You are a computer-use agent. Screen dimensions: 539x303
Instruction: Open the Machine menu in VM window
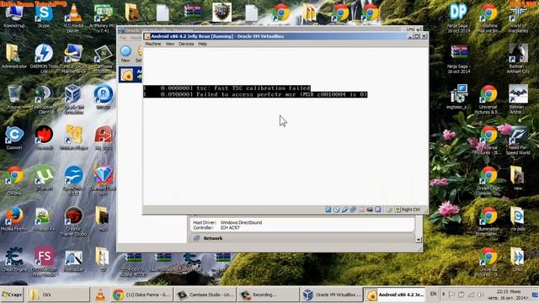point(153,44)
